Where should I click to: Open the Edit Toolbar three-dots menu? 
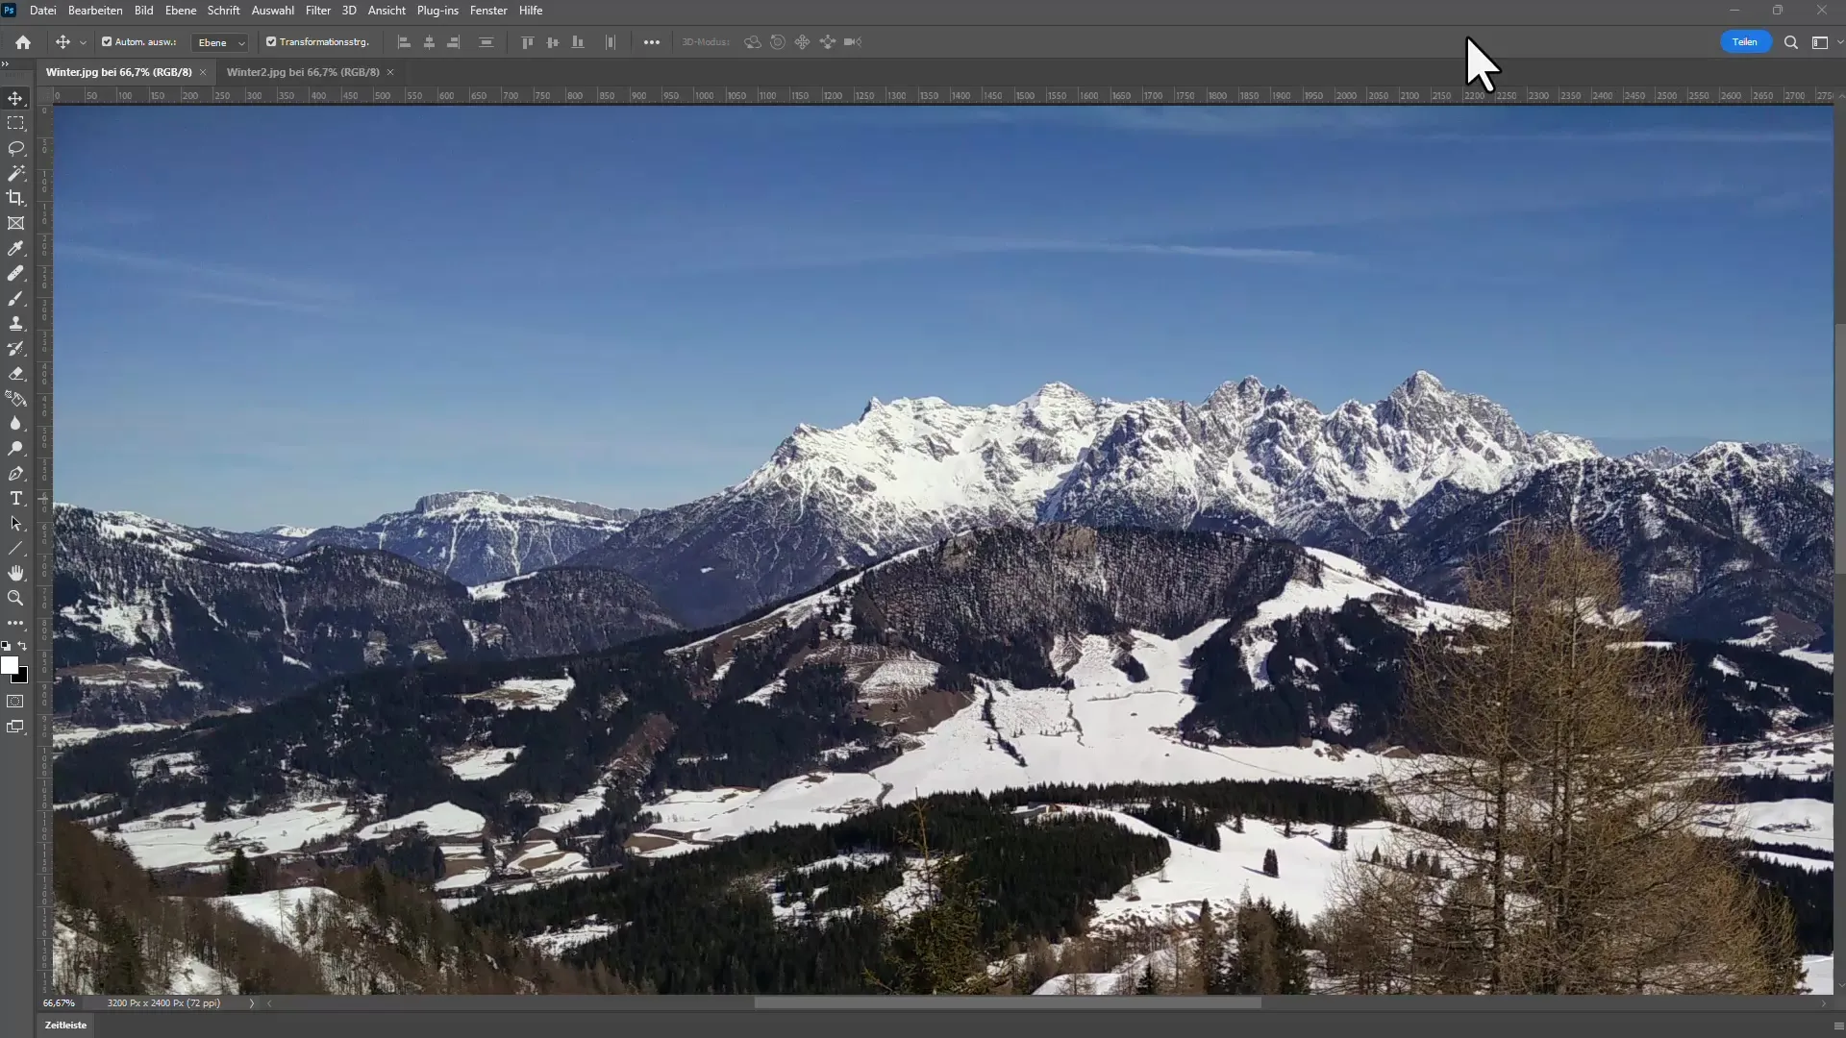15,623
